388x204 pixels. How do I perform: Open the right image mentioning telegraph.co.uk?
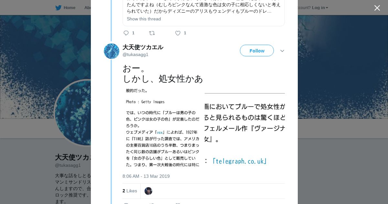tap(245, 127)
